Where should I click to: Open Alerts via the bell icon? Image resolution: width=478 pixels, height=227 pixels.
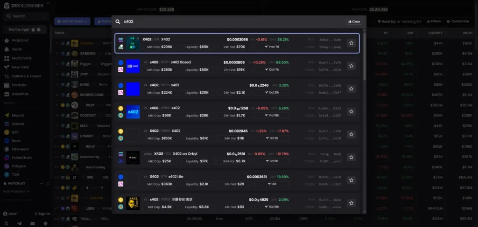(7, 49)
